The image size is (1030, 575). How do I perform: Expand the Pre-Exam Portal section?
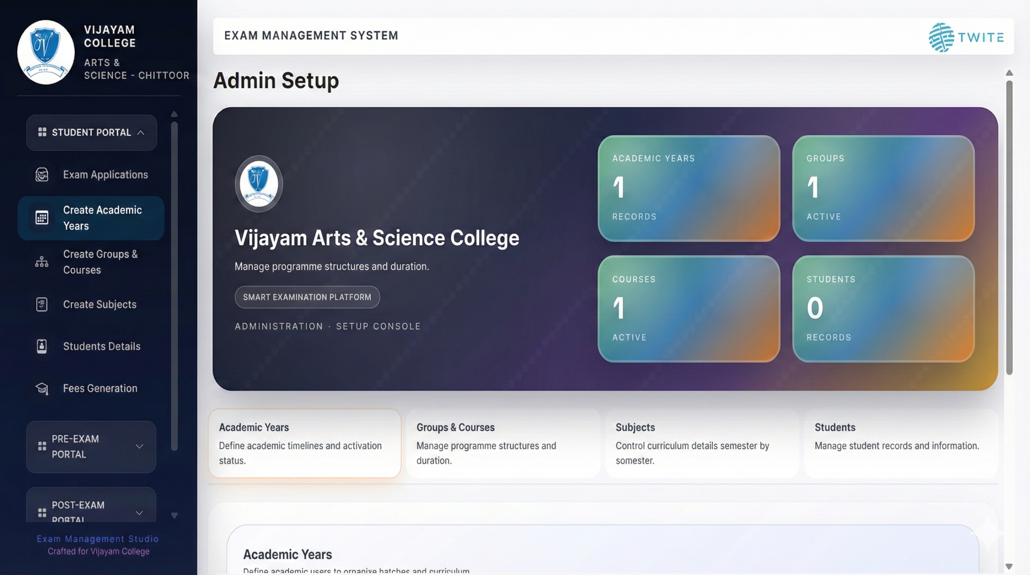139,446
